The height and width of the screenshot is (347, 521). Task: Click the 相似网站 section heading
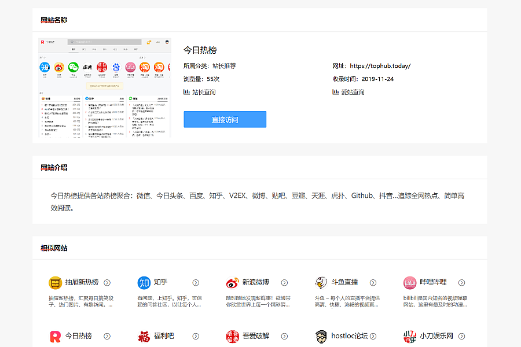54,248
